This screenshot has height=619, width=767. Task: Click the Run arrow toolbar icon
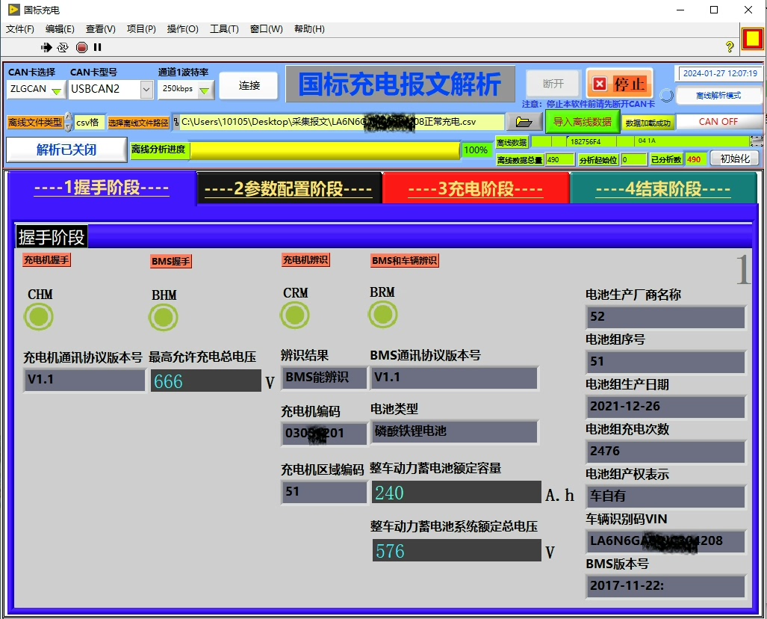coord(46,47)
